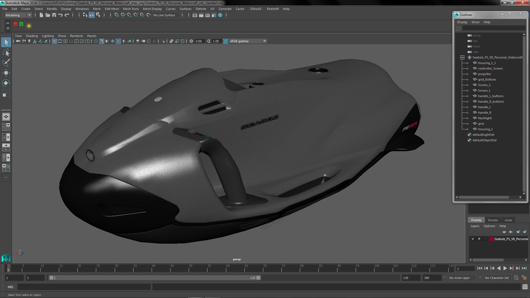530x298 pixels.
Task: Open the layer editor Options menu
Action: [489, 226]
